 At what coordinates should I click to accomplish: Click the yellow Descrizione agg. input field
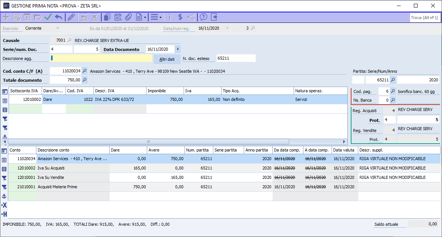pyautogui.click(x=101, y=58)
